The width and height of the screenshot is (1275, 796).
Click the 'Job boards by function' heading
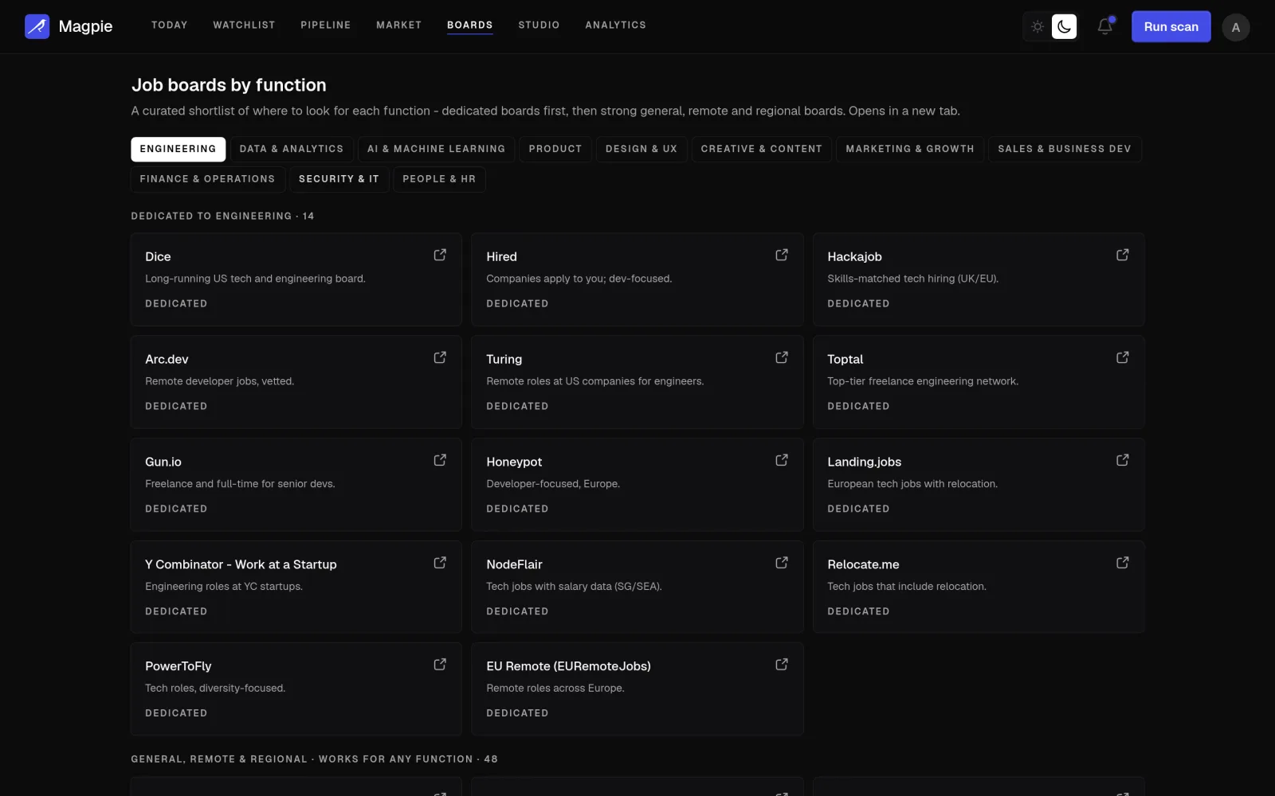tap(229, 85)
